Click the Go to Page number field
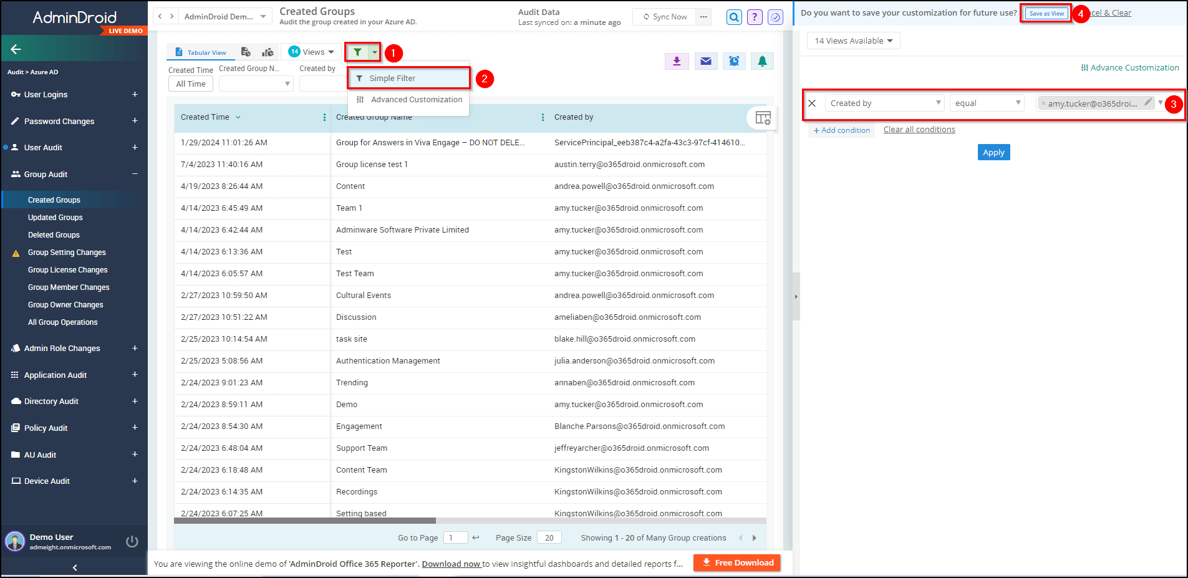This screenshot has height=578, width=1188. 455,537
